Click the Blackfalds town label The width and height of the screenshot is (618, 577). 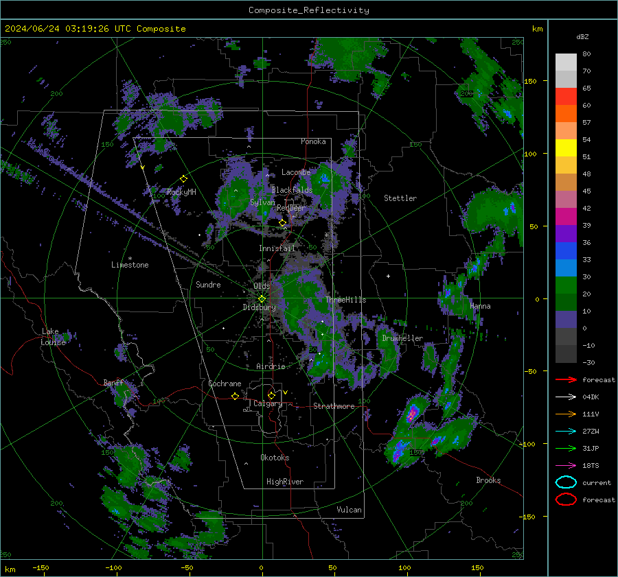(292, 190)
